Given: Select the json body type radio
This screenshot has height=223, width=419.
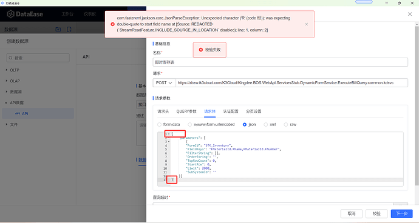Looking at the screenshot, I should [245, 125].
